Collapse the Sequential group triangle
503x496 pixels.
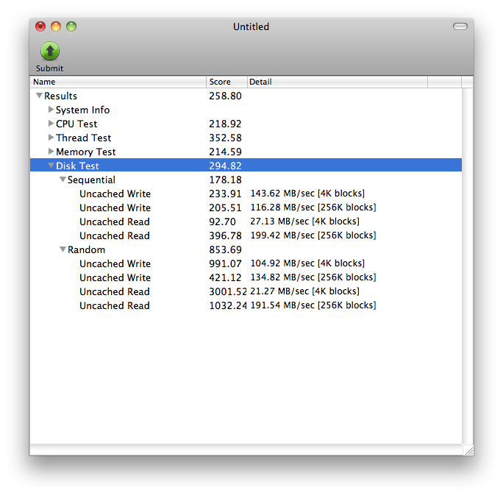click(63, 180)
